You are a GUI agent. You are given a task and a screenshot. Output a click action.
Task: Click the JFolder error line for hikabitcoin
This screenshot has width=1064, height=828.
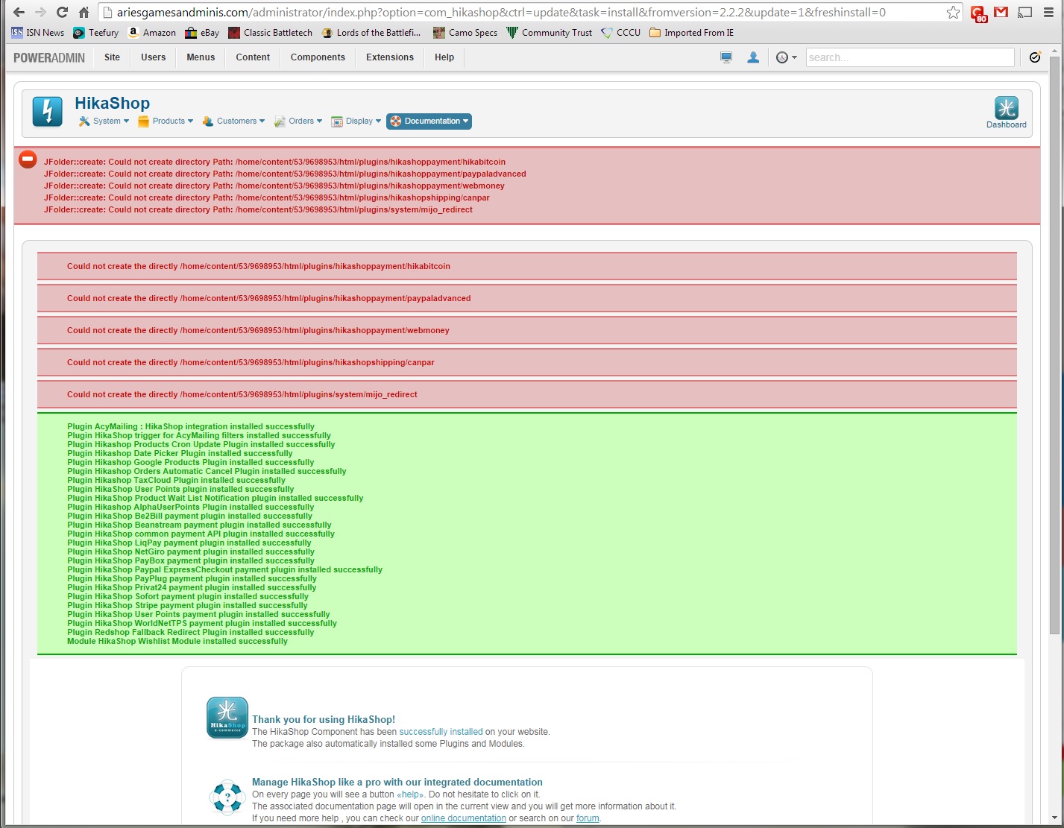[274, 162]
